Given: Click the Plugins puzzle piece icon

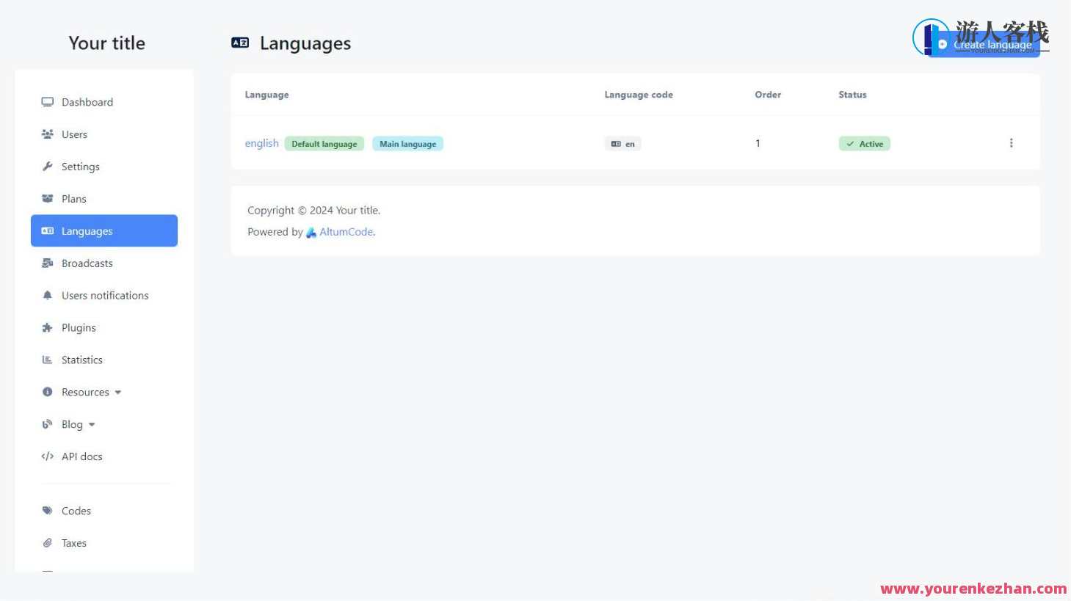Looking at the screenshot, I should point(48,328).
